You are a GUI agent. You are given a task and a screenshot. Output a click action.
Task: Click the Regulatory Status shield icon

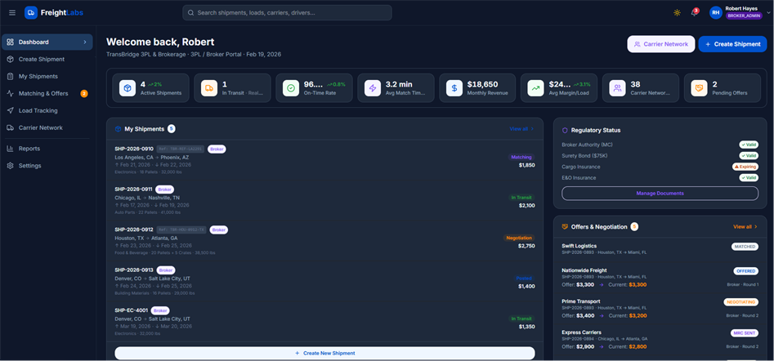(566, 130)
